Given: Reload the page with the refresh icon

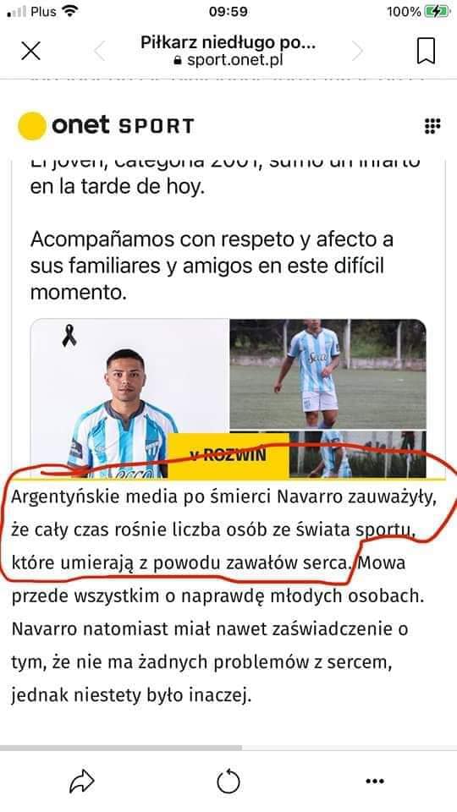Looking at the screenshot, I should point(228,781).
